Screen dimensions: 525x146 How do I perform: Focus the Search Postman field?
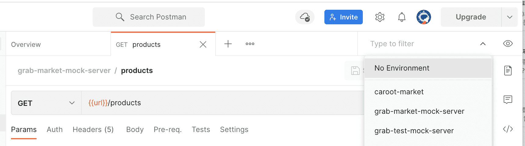(x=149, y=17)
